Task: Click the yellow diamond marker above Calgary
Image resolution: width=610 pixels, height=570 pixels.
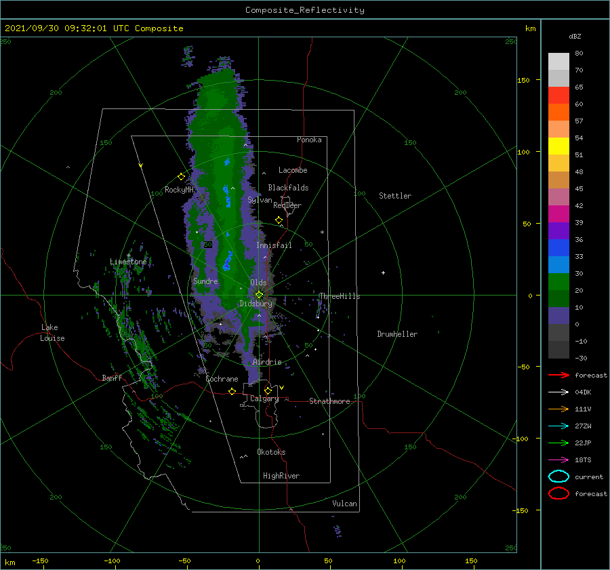Action: coord(268,390)
